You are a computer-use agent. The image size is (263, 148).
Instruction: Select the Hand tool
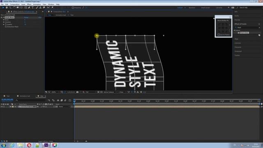pos(7,7)
